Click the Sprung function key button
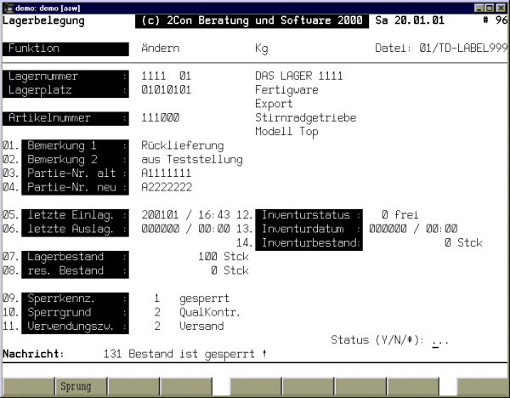This screenshot has width=510, height=398. click(x=76, y=386)
